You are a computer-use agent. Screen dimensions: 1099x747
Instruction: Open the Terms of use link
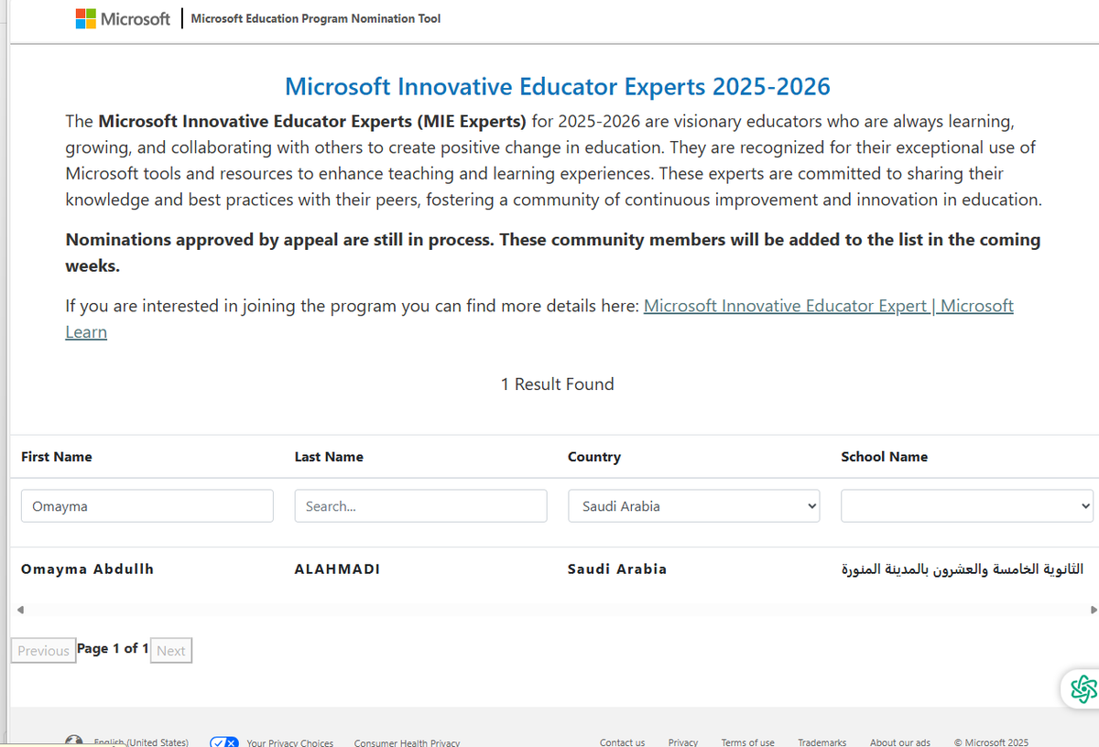[747, 742]
